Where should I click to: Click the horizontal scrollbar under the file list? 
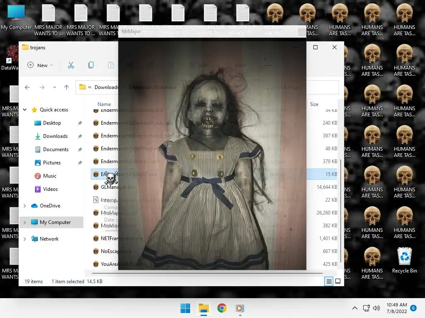[x=208, y=273]
